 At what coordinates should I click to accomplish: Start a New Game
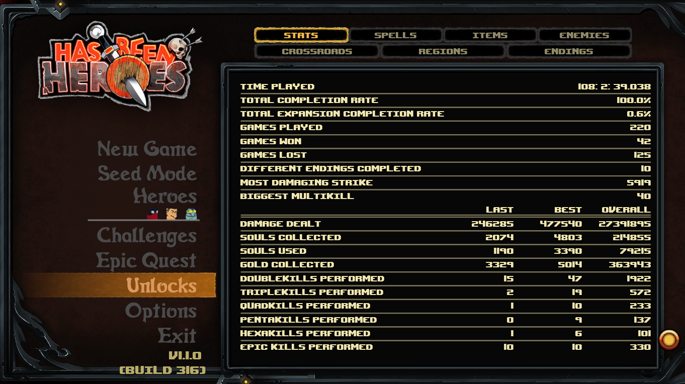(x=147, y=149)
